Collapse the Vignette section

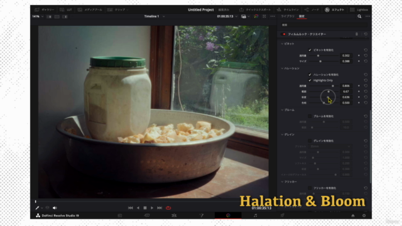click(x=282, y=44)
